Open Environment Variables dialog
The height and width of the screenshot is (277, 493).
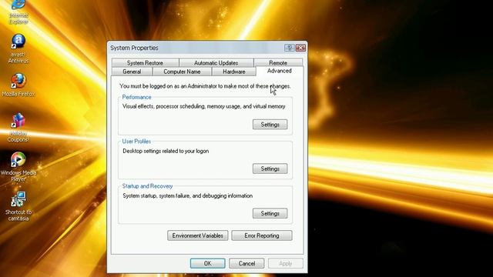click(x=197, y=235)
